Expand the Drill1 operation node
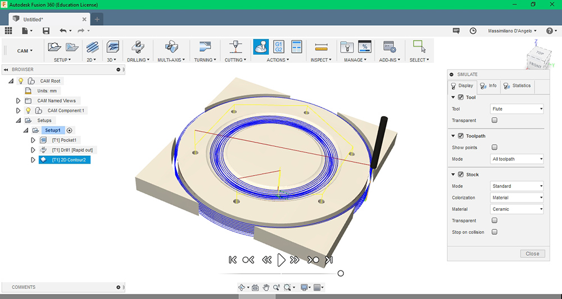The image size is (562, 299). tap(33, 150)
